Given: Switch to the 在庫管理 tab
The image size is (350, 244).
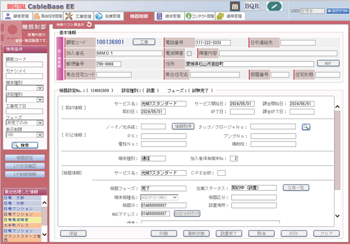Looking at the screenshot, I should click(108, 16).
